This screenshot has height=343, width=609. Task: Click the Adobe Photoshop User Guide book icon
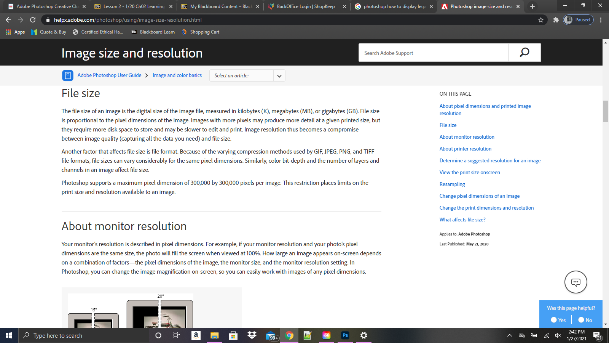point(68,75)
